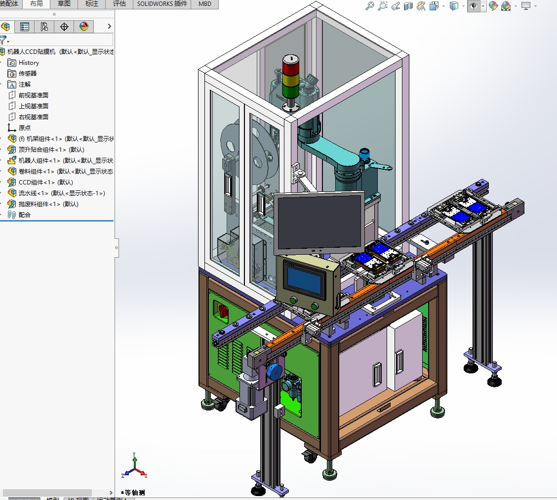Click the 机器人组件 assembly icon
The height and width of the screenshot is (500, 557).
coord(12,161)
